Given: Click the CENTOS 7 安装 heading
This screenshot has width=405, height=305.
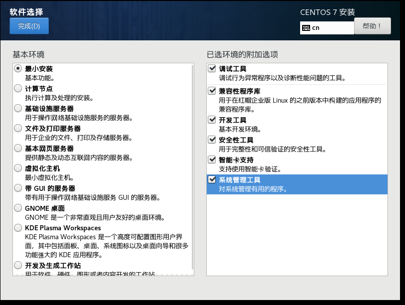Looking at the screenshot, I should coord(328,12).
